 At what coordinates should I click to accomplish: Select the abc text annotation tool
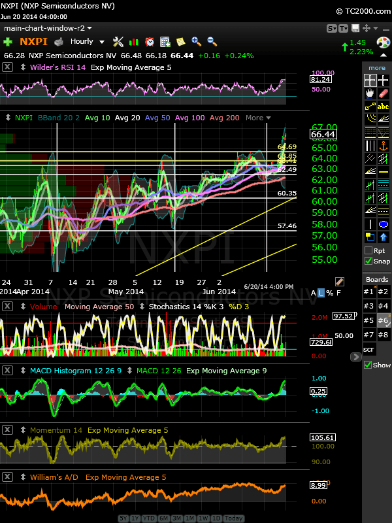[384, 107]
